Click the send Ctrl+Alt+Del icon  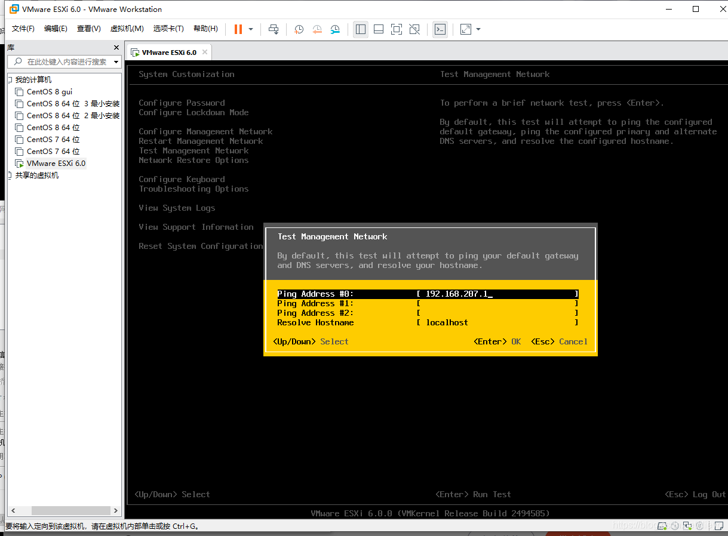274,29
